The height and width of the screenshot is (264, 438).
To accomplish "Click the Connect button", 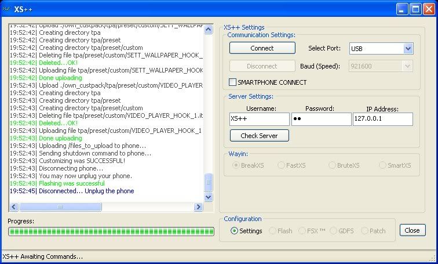I will 262,48.
